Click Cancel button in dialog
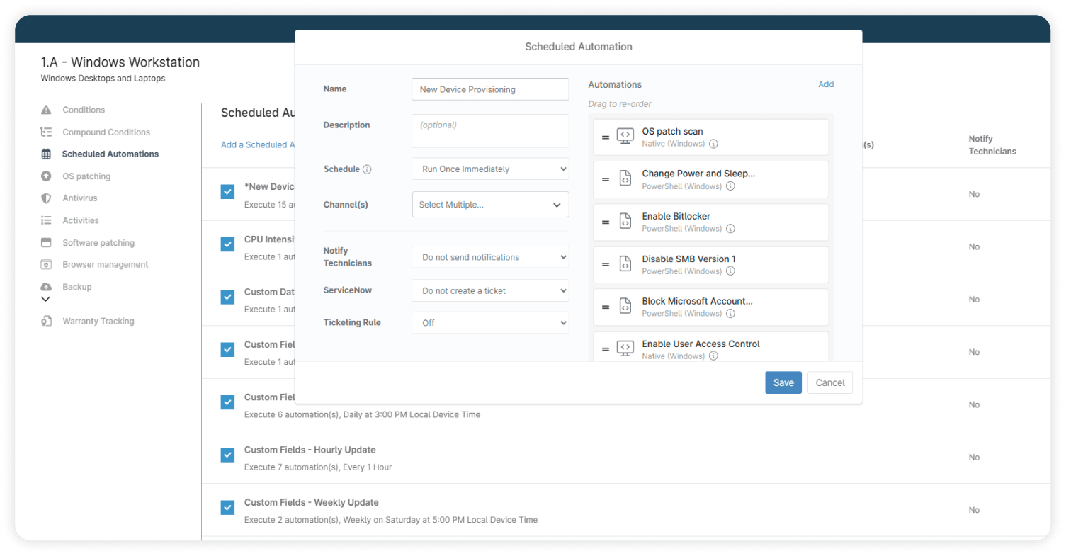This screenshot has height=556, width=1066. 830,382
